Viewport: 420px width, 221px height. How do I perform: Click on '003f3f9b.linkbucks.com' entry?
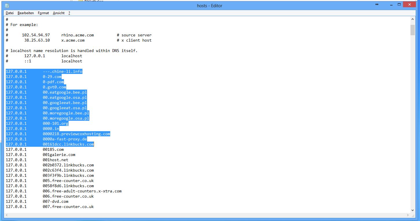(68, 175)
